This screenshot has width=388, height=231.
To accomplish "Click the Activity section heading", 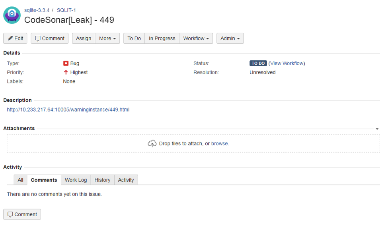I will pyautogui.click(x=13, y=167).
